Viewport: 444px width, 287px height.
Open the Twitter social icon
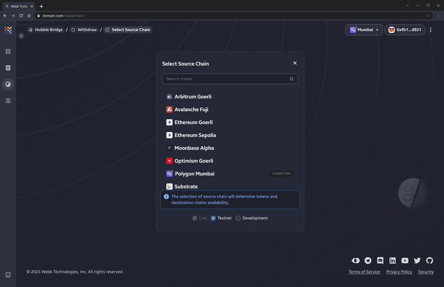pyautogui.click(x=417, y=261)
